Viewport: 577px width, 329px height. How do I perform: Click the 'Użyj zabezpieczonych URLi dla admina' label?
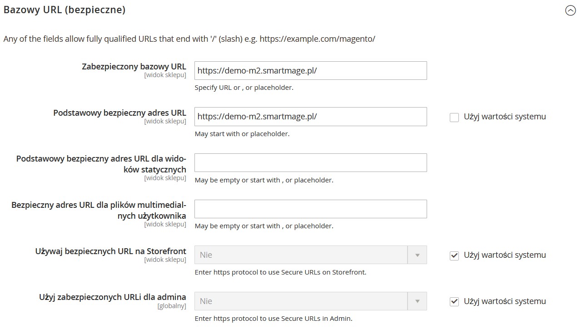pyautogui.click(x=112, y=297)
